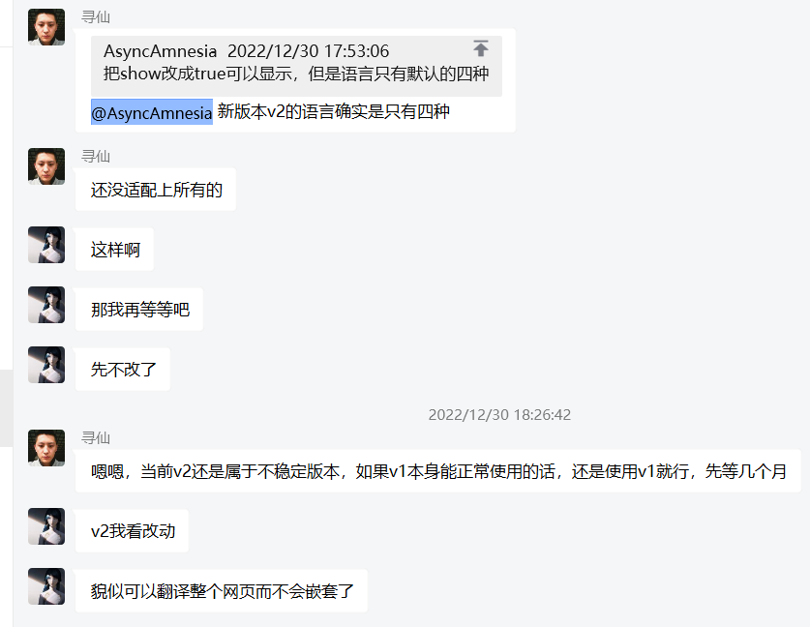The width and height of the screenshot is (810, 627).
Task: Click the highlighted @AsyncAmnesia mention
Action: [152, 112]
